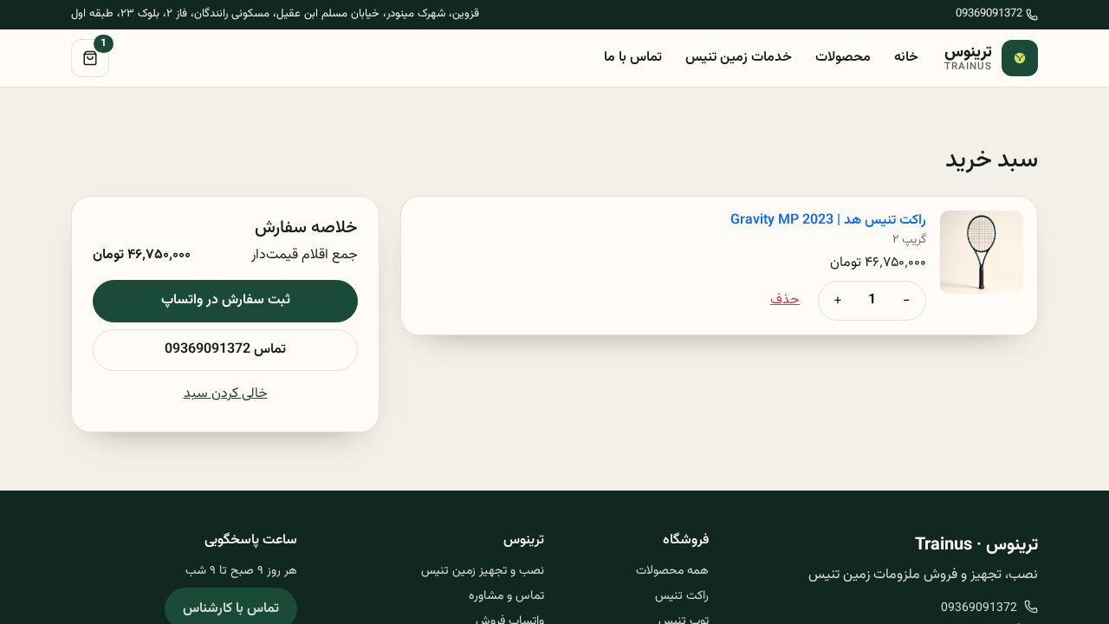
Task: Go to خدمات زمین تنیس page
Action: tap(738, 56)
